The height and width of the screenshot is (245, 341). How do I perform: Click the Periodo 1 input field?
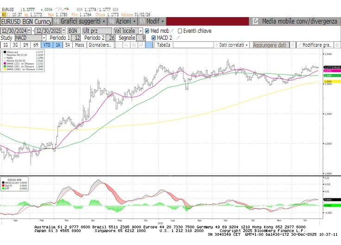tap(76, 38)
